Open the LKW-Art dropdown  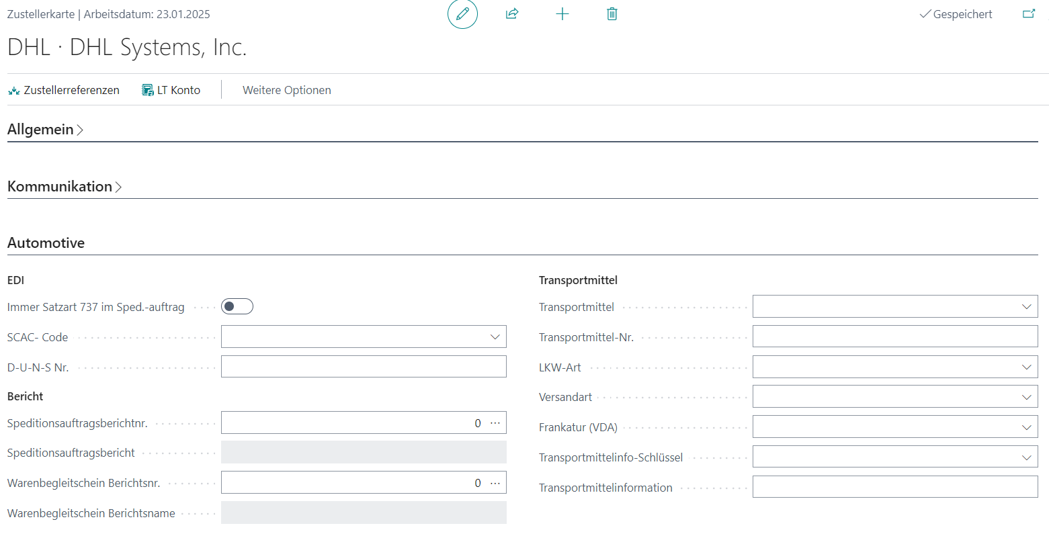tap(1026, 367)
